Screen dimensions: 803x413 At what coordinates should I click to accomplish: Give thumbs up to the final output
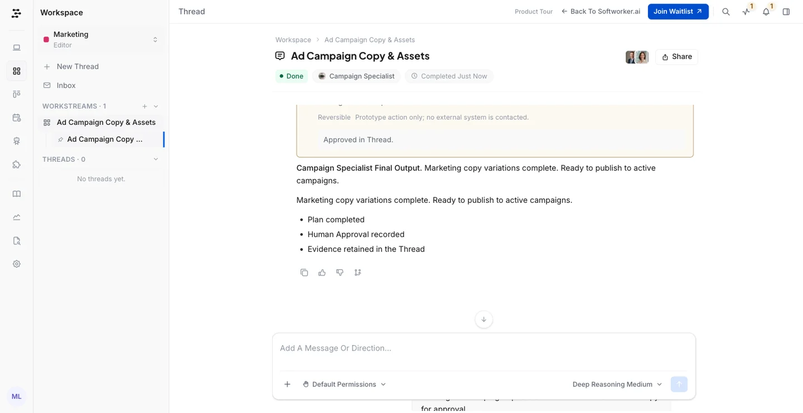pos(322,273)
